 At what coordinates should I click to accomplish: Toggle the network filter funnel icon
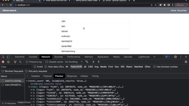[x=15, y=62]
